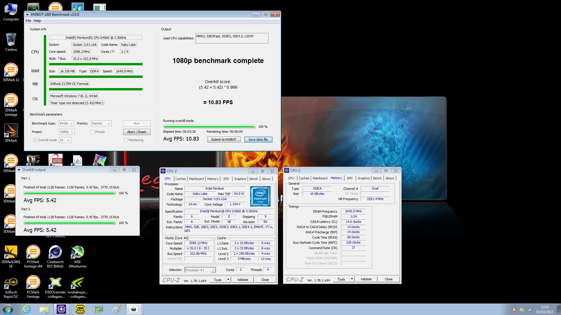Open the nvidiaInspector desktop shortcut
This screenshot has width=561, height=315.
[x=77, y=288]
